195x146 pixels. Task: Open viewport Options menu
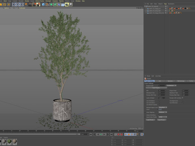coord(6,8)
